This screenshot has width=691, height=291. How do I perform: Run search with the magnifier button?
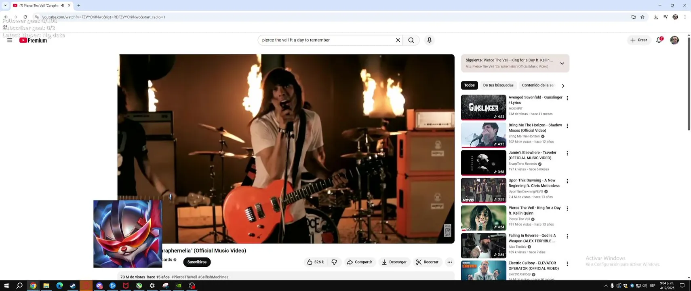(411, 40)
